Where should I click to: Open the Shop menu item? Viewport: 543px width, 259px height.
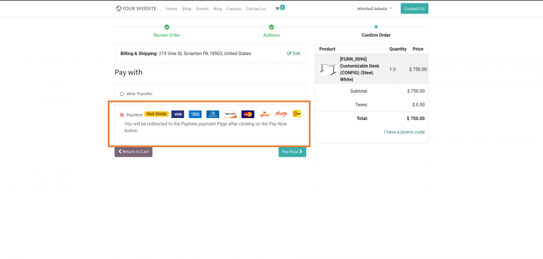pyautogui.click(x=187, y=9)
